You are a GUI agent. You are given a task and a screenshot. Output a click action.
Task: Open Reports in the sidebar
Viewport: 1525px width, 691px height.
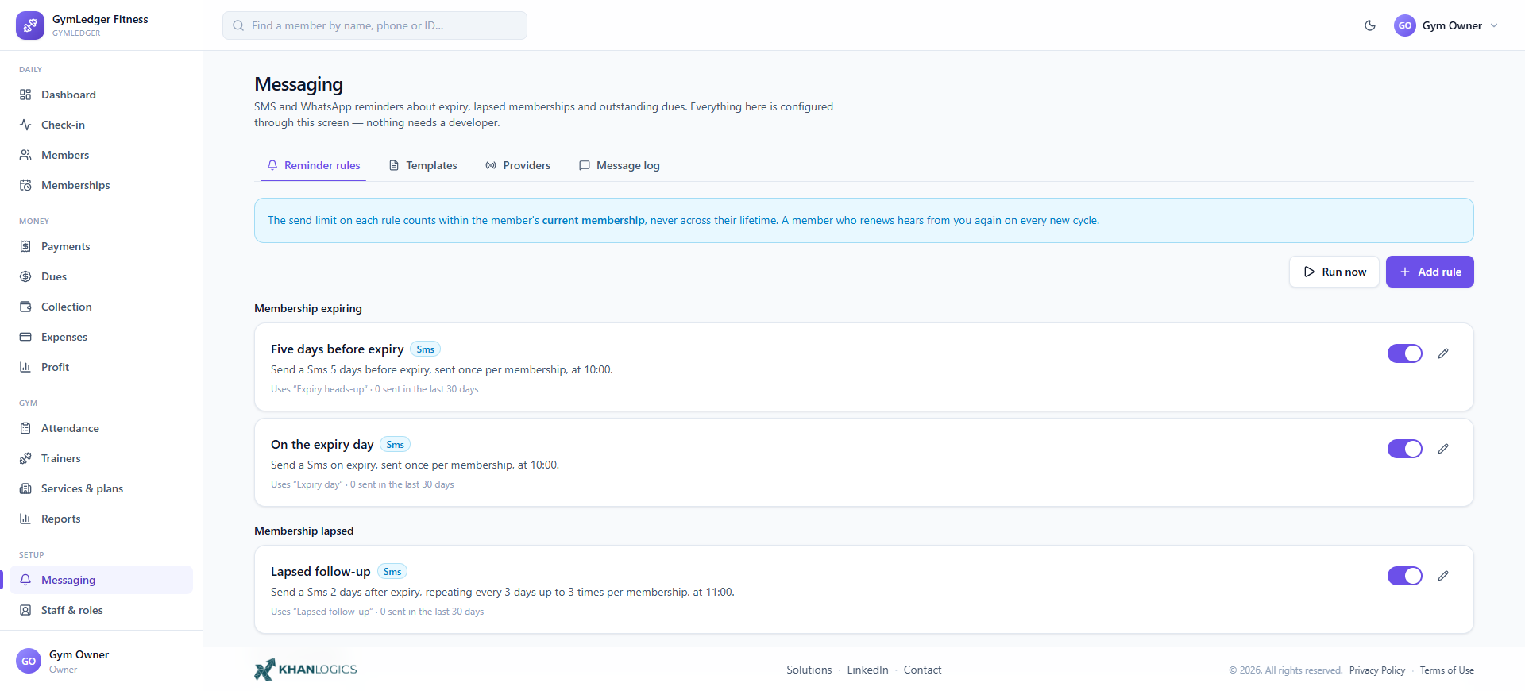(x=102, y=519)
